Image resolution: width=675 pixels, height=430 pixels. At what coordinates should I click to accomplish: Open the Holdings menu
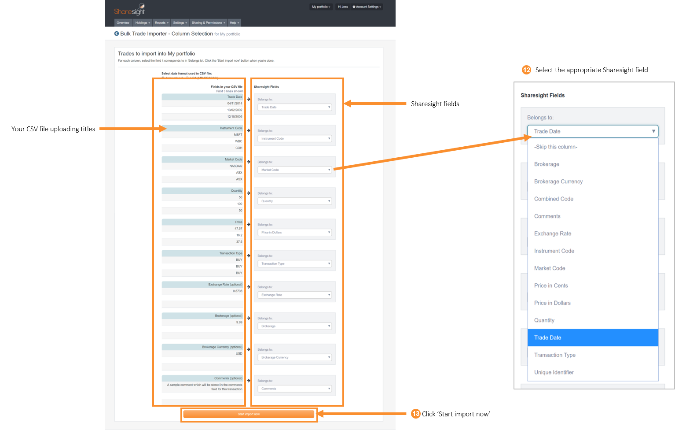(x=143, y=23)
